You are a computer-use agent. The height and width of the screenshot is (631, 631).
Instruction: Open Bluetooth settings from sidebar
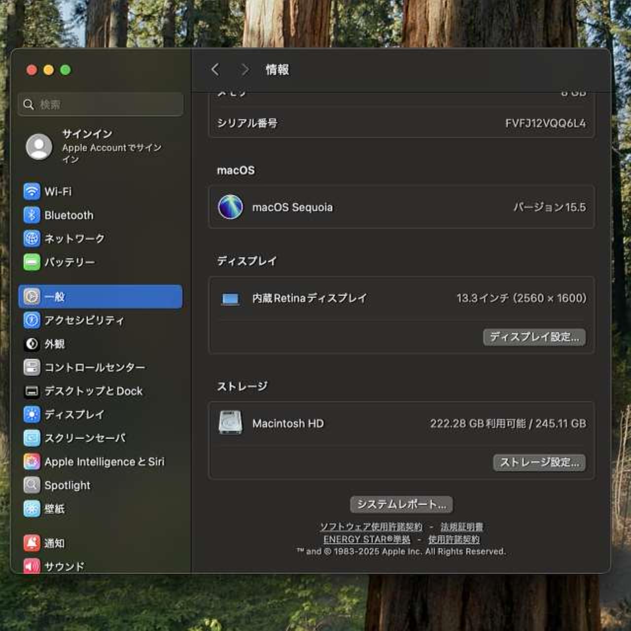[x=69, y=215]
